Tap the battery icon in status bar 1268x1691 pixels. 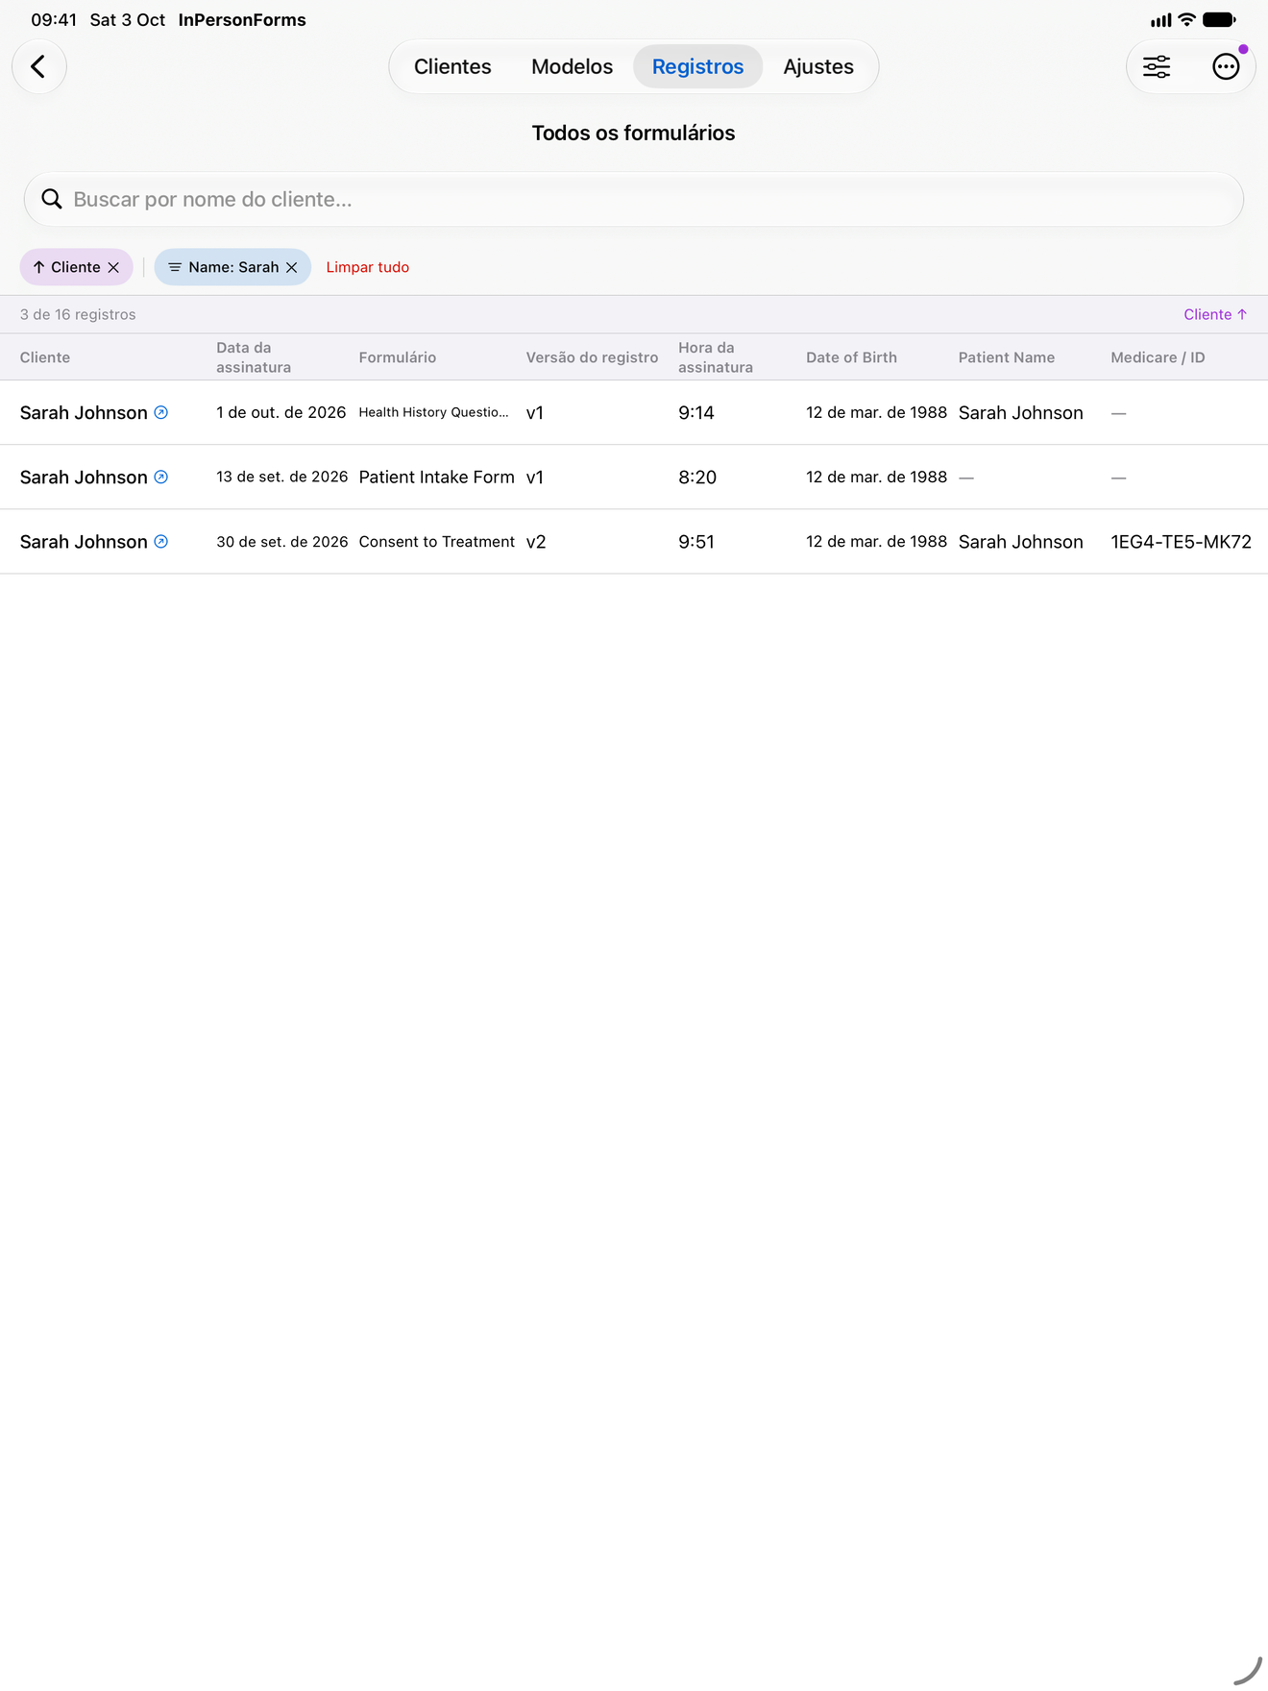point(1219,19)
